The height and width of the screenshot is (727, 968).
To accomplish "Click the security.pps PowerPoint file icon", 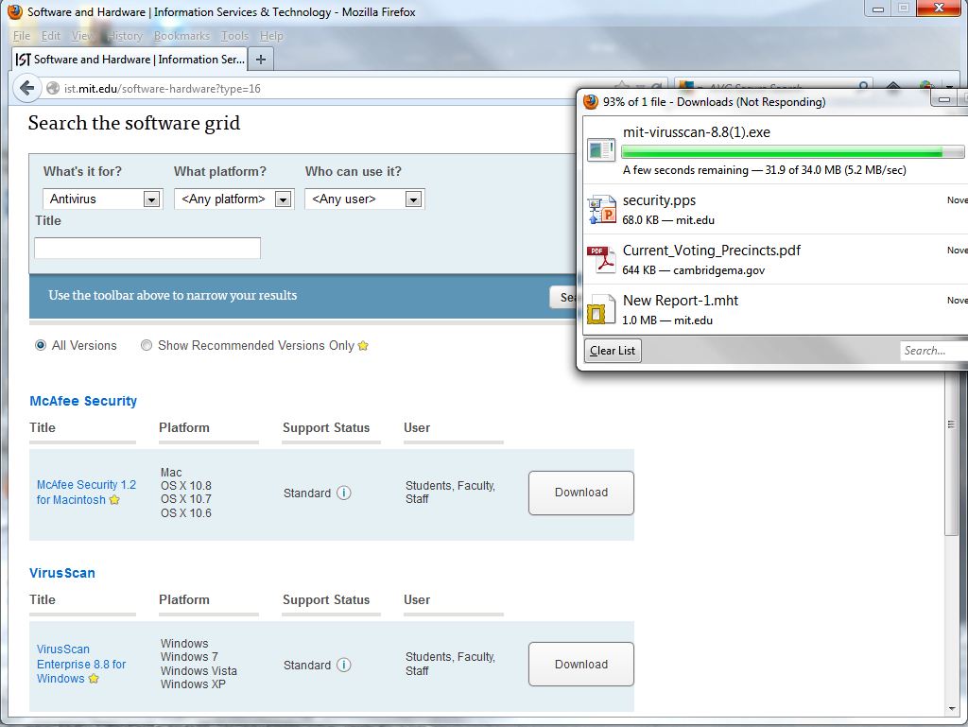I will click(x=601, y=209).
